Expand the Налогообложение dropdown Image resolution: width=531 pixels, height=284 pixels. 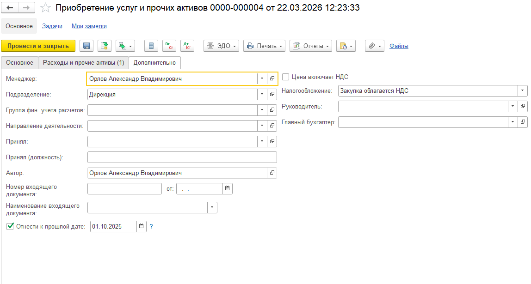tap(522, 91)
